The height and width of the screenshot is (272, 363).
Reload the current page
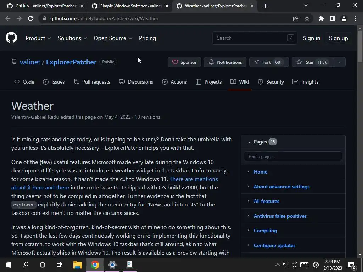pos(30,18)
